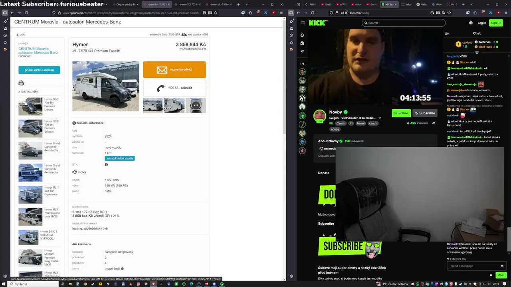Toggle sidebar in left browser window
511x287 pixels.
click(x=5, y=13)
